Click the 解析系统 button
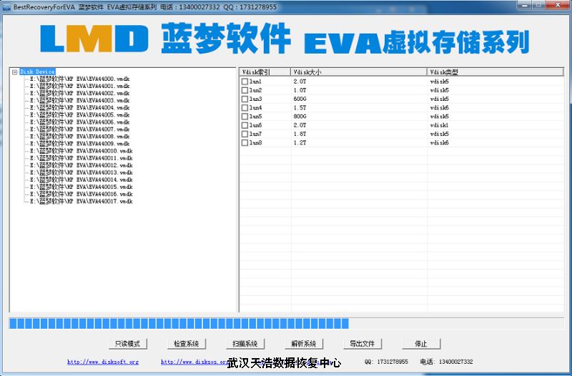 304,344
